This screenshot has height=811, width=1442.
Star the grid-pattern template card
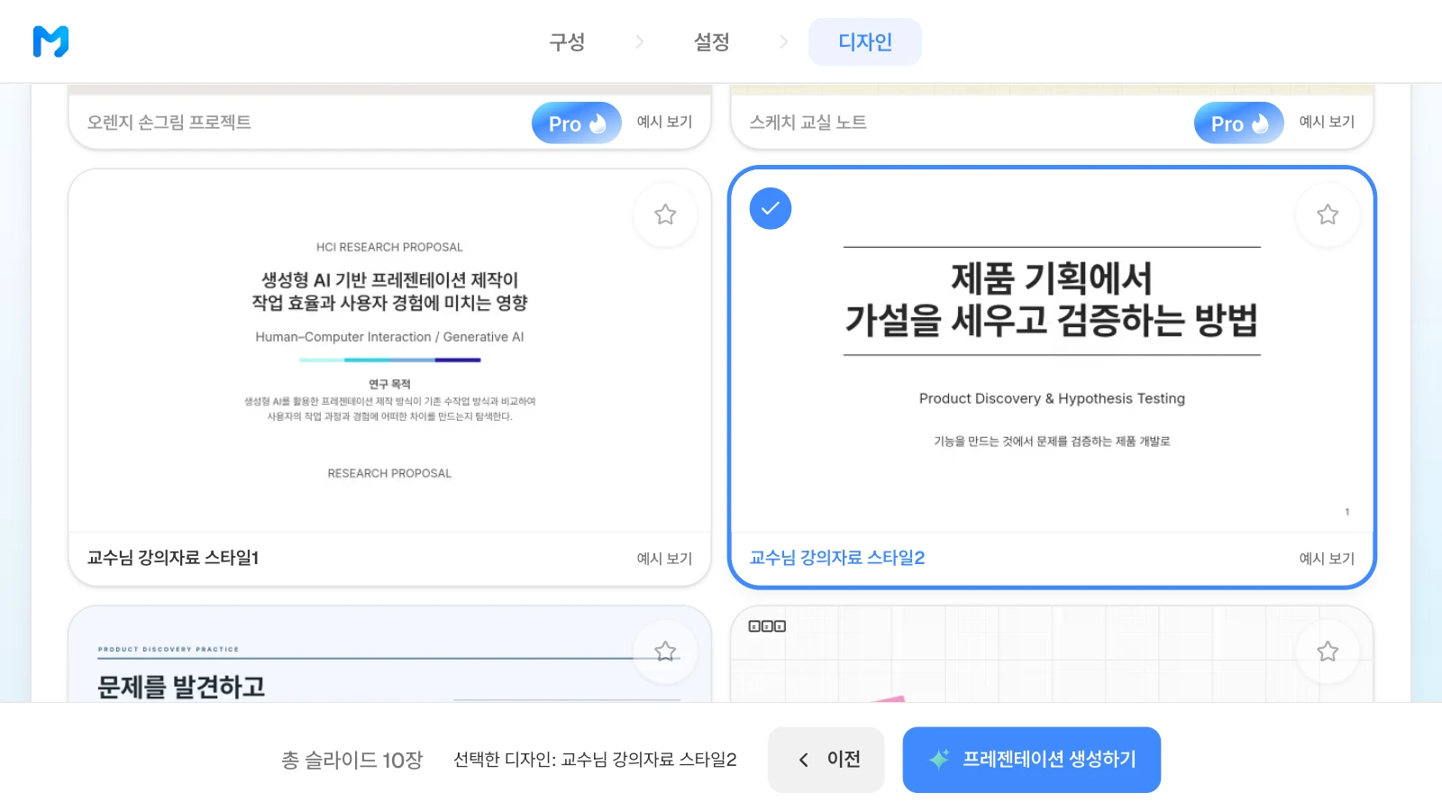[x=1328, y=652]
